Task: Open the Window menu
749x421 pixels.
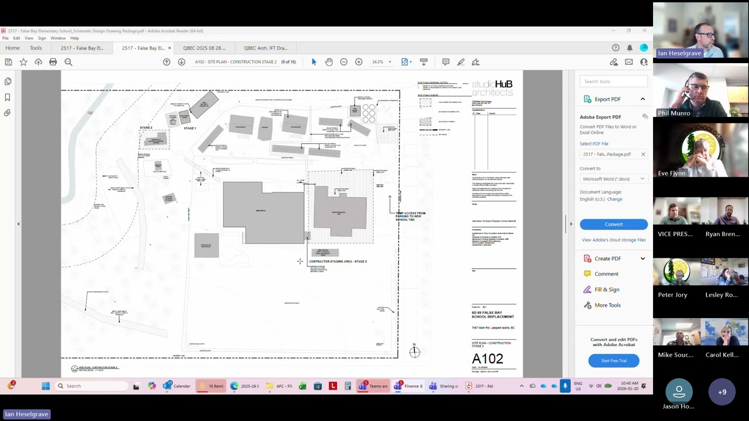Action: point(58,39)
